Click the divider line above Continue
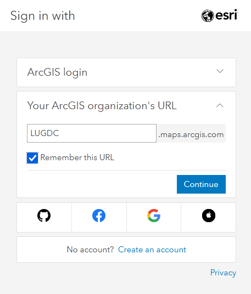 pos(126,170)
